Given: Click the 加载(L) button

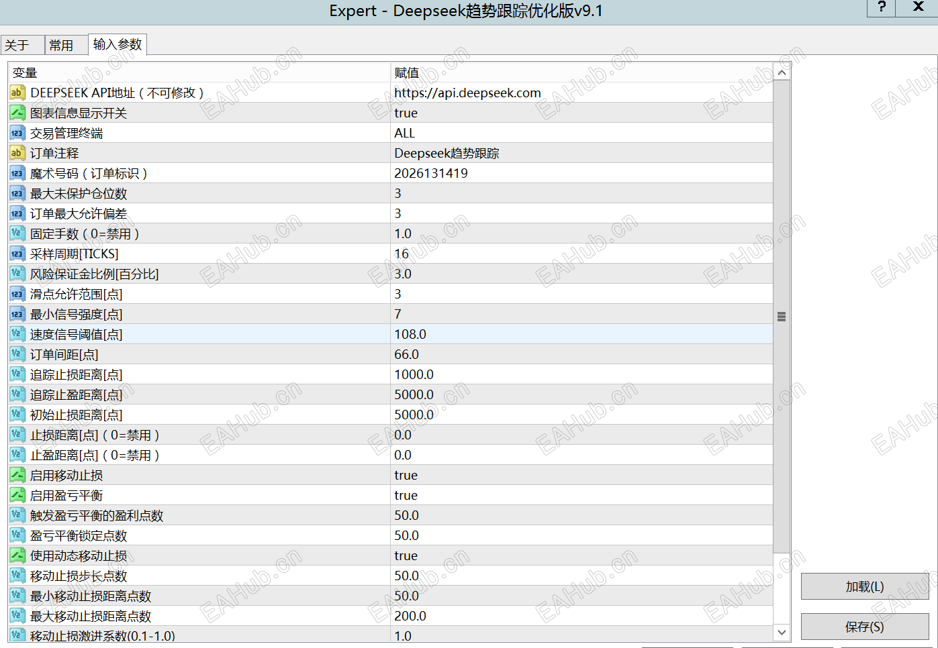Looking at the screenshot, I should [x=865, y=587].
